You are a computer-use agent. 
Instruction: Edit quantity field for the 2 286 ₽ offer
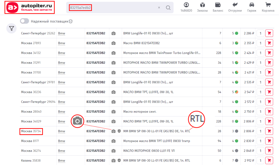(x=260, y=33)
